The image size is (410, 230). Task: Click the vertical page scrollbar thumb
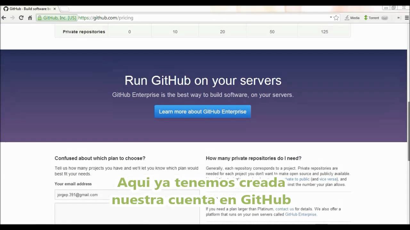(408, 131)
